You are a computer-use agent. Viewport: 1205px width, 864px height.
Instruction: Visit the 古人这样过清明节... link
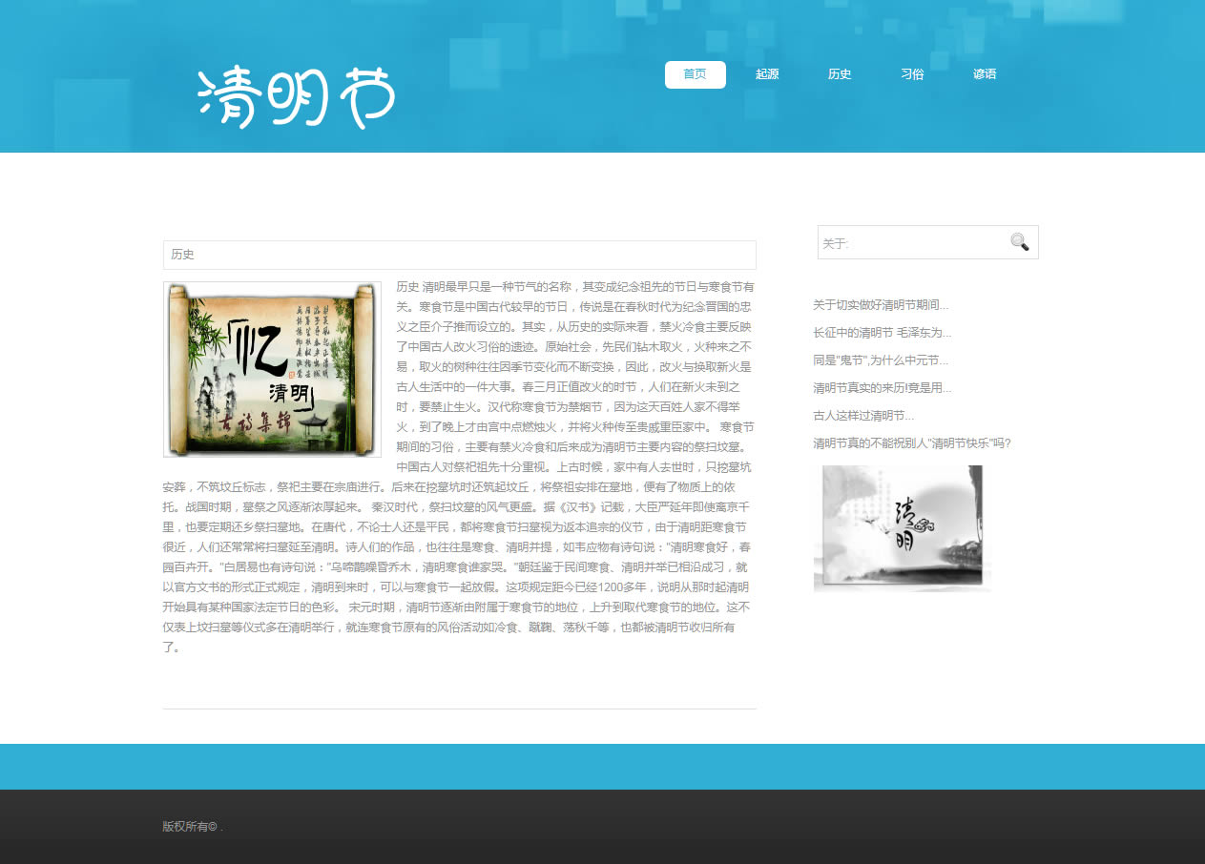863,416
